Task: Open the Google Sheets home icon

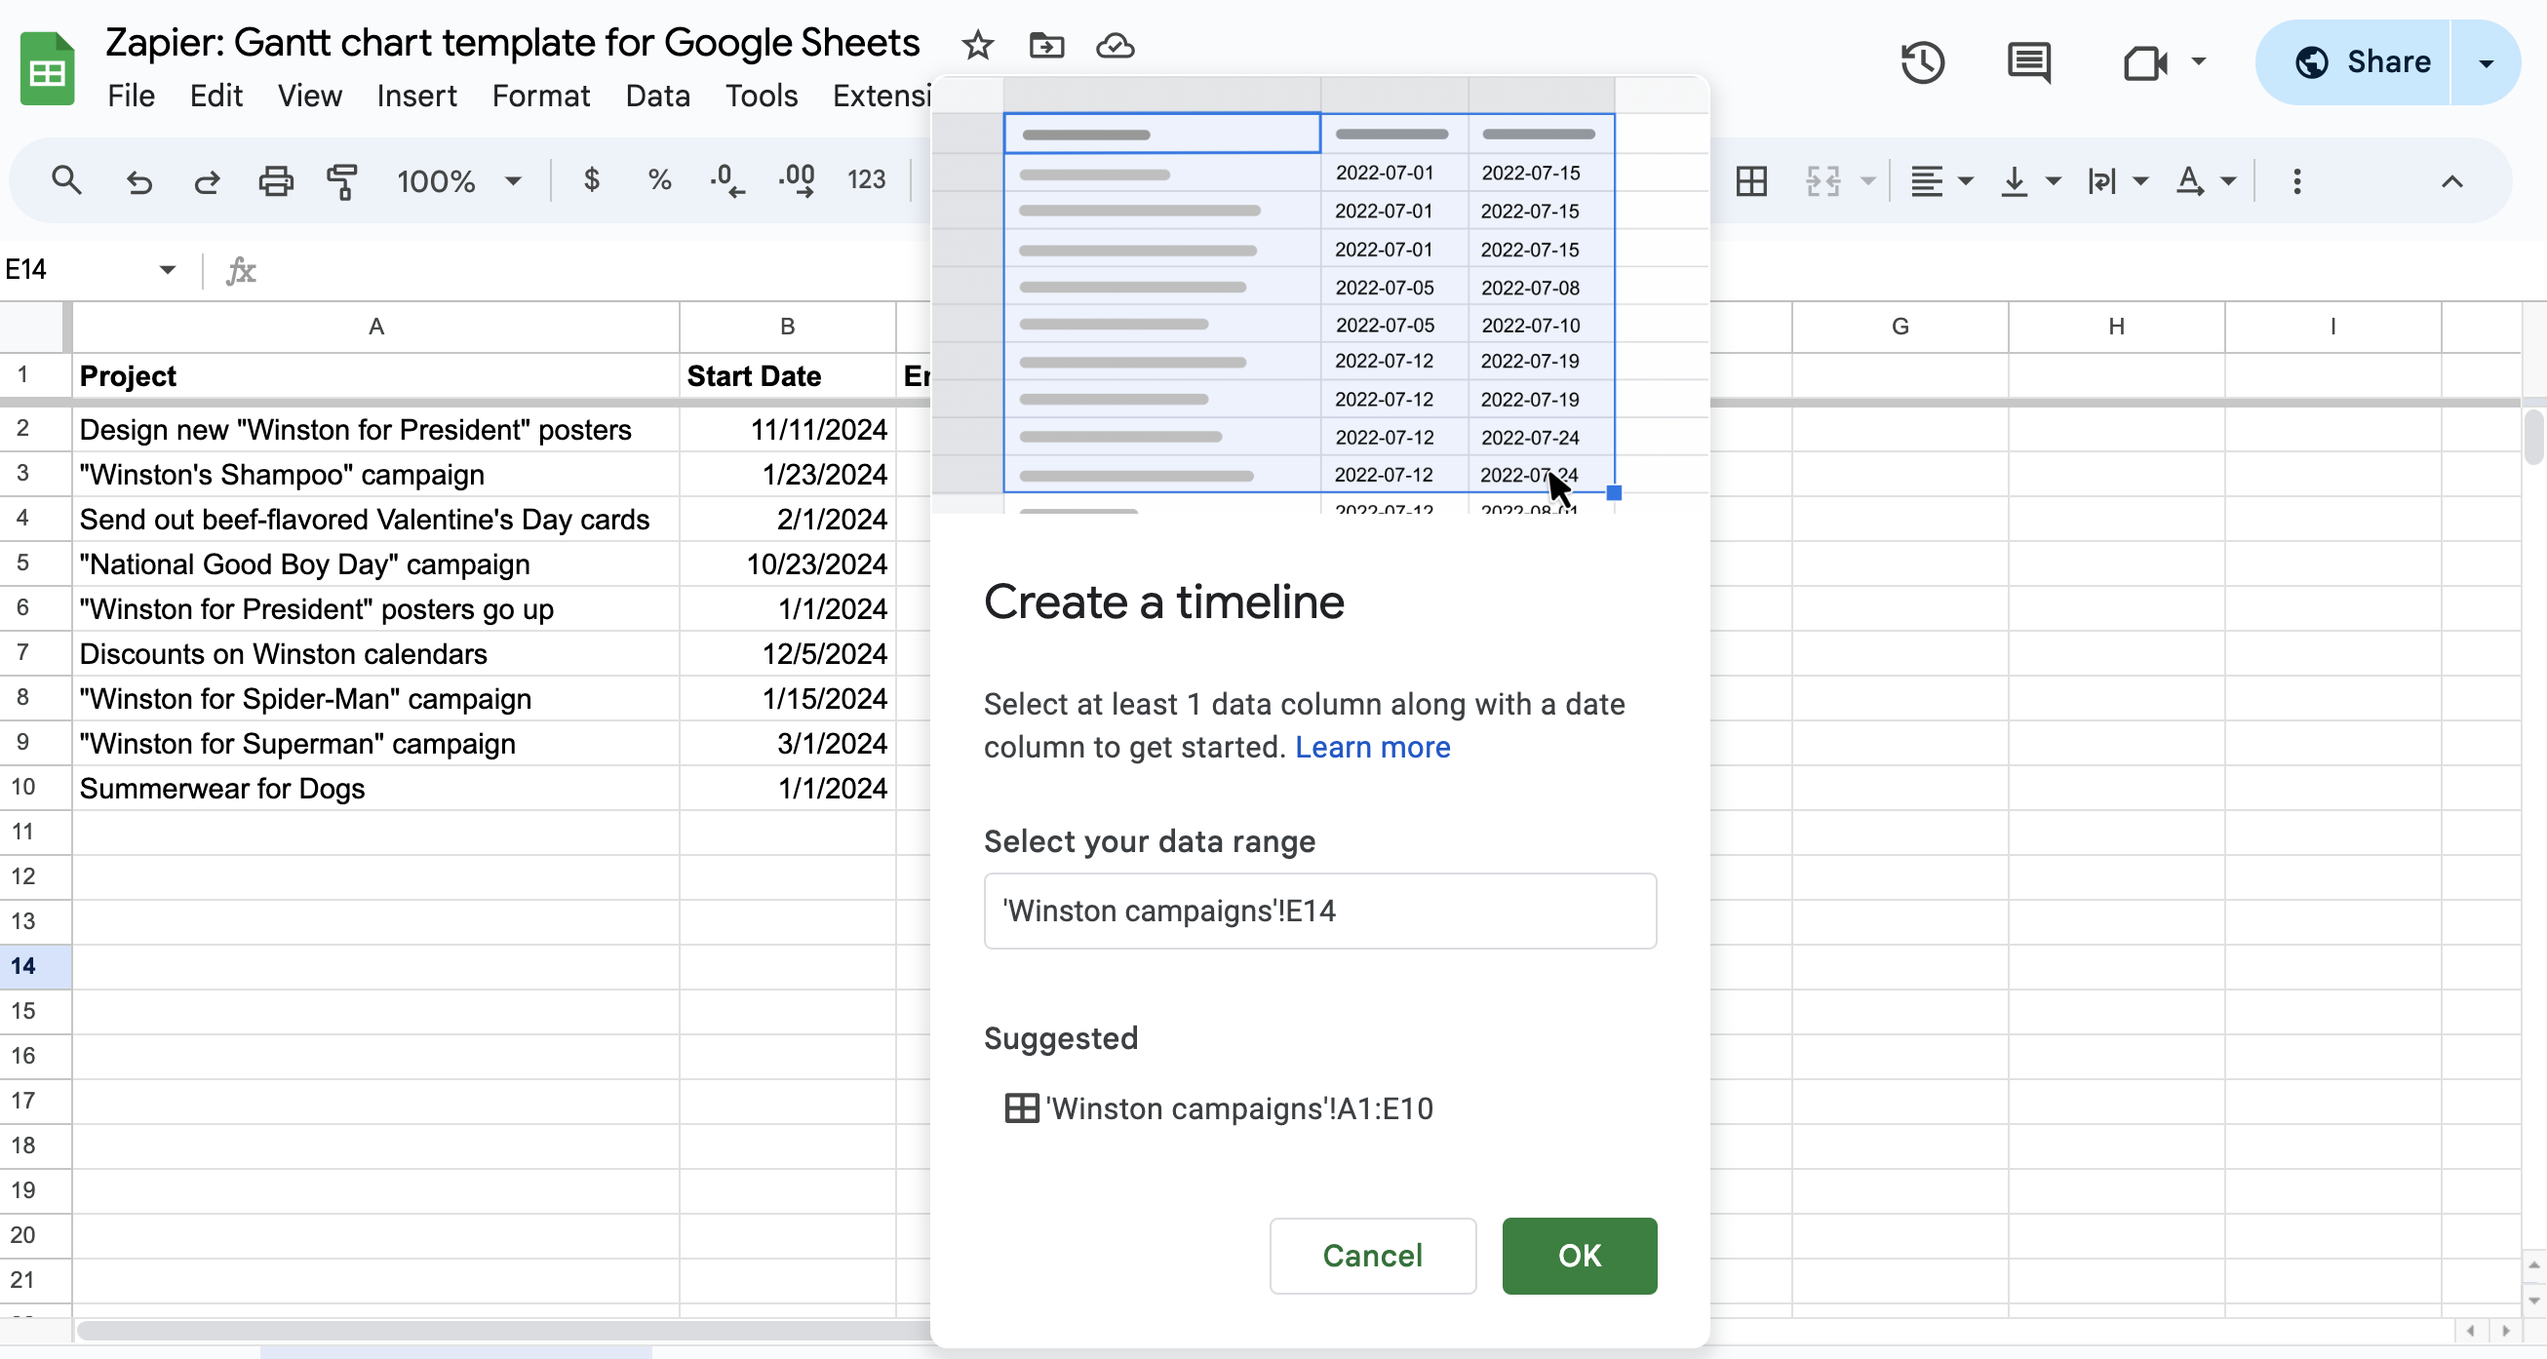Action: click(47, 68)
